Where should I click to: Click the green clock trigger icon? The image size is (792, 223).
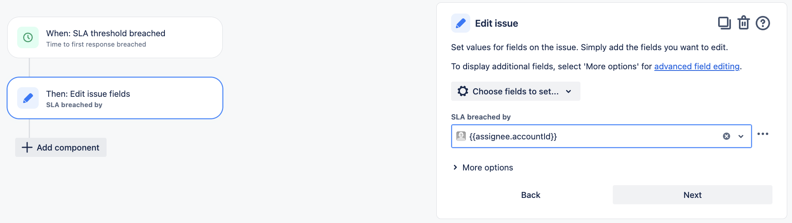28,37
